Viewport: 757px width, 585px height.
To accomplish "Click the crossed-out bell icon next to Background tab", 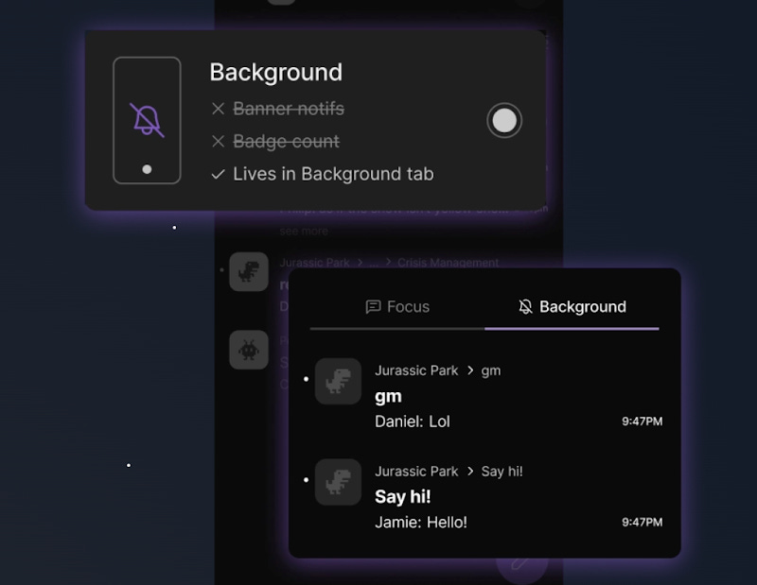I will (x=524, y=306).
